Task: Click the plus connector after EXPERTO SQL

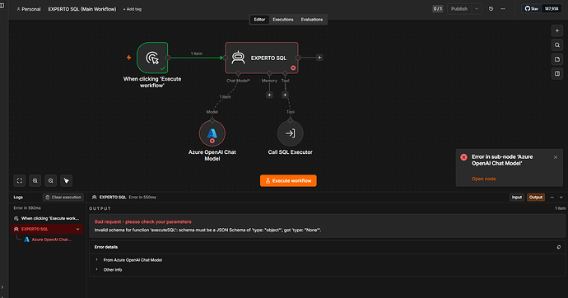Action: point(319,57)
